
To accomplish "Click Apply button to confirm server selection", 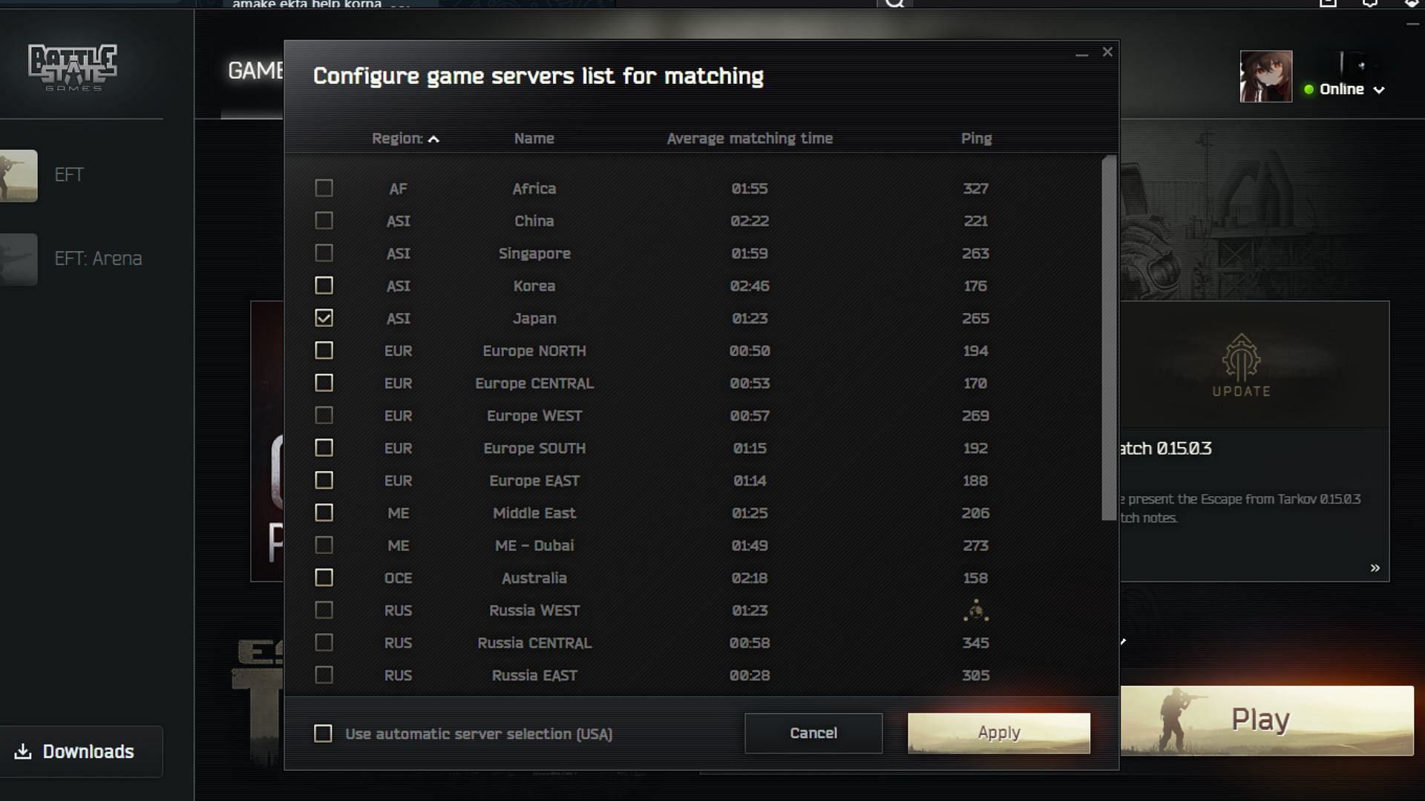I will (x=998, y=733).
